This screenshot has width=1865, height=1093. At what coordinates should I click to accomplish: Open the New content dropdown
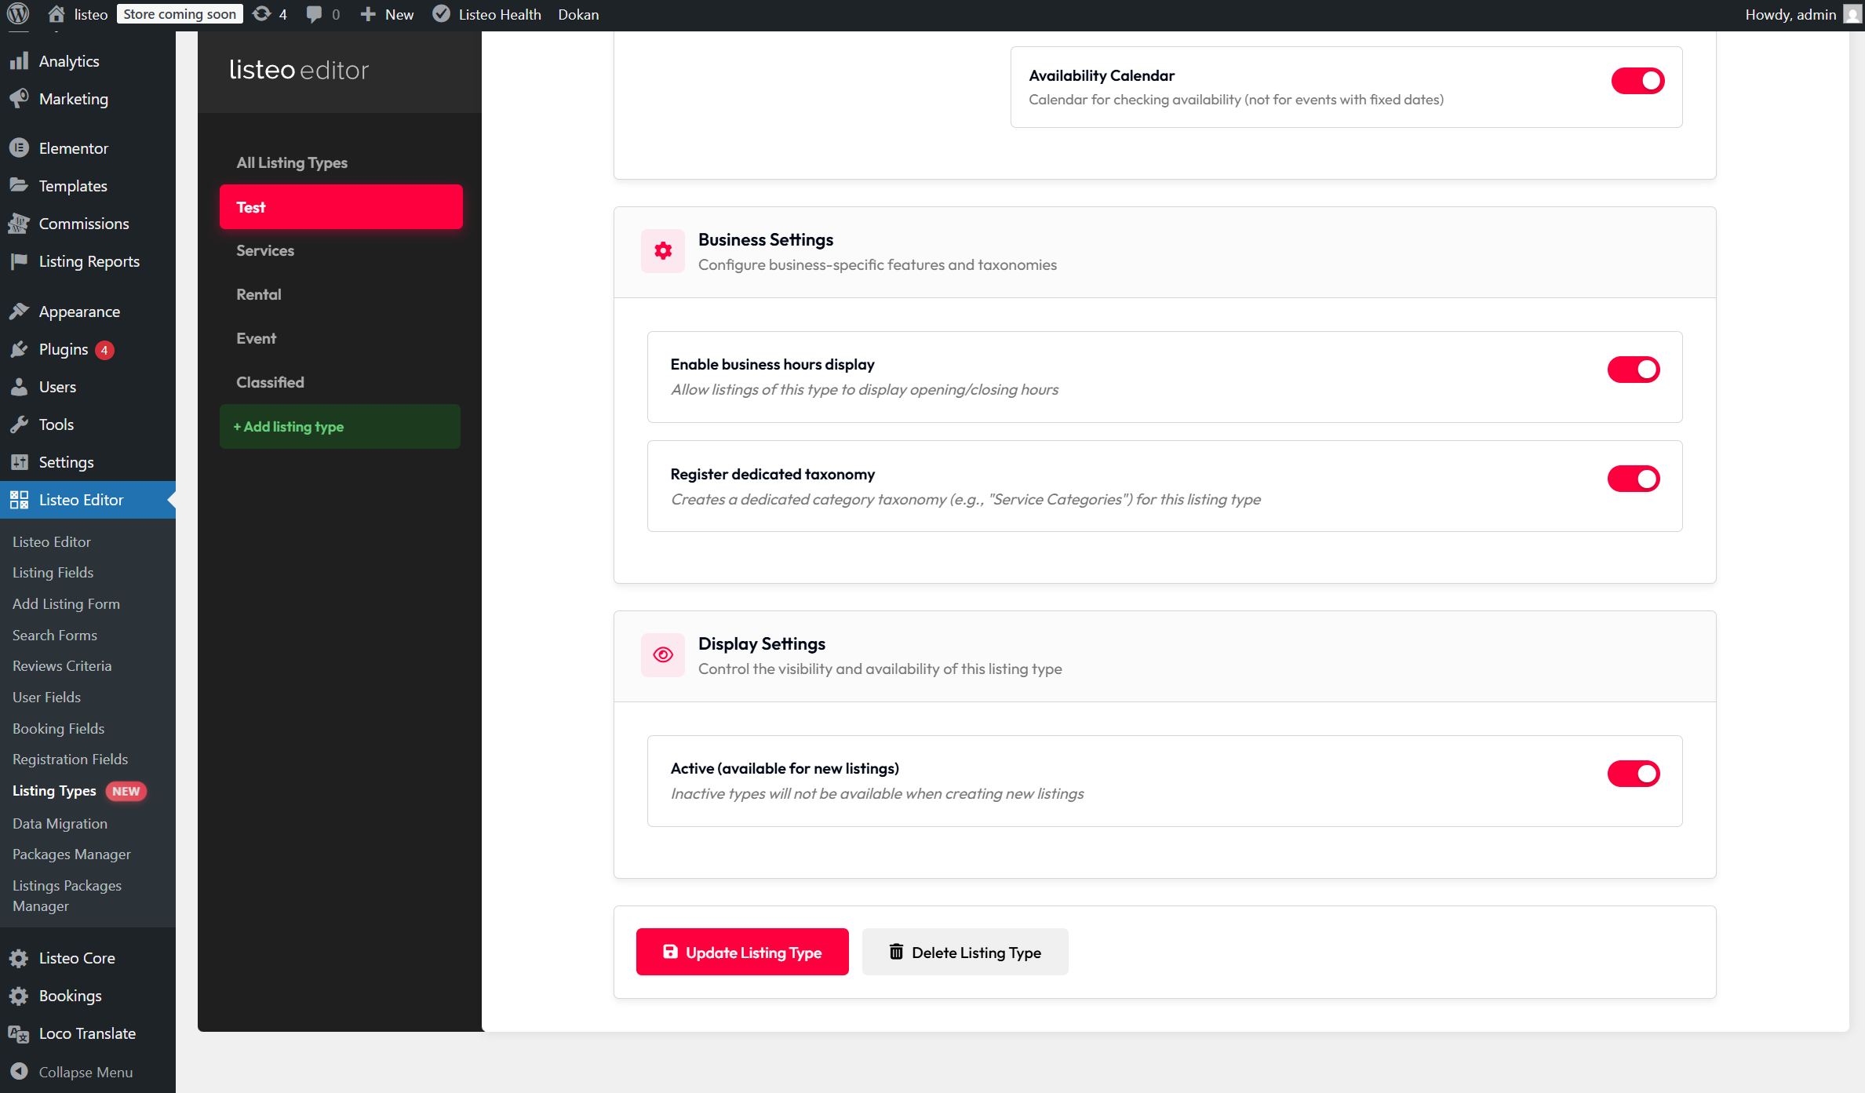point(388,14)
